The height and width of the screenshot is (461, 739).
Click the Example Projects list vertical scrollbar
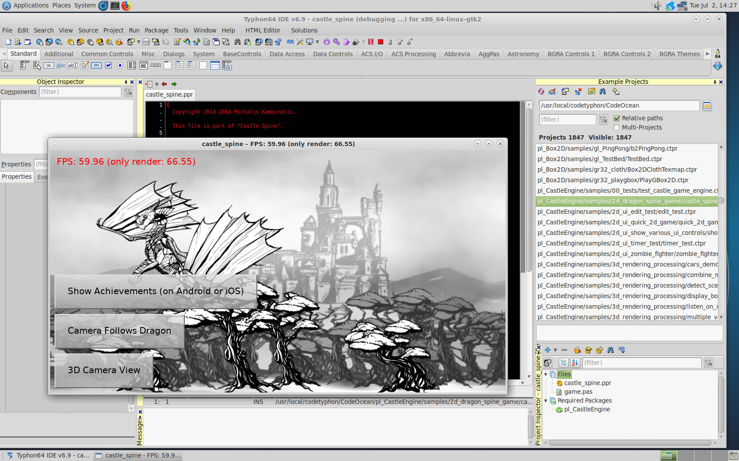721,231
